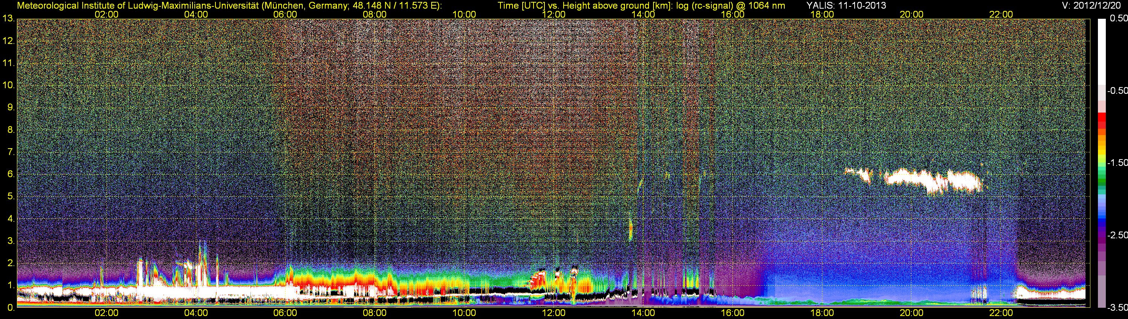
Task: Click the 02:00 label on the lower time axis
Action: (106, 313)
